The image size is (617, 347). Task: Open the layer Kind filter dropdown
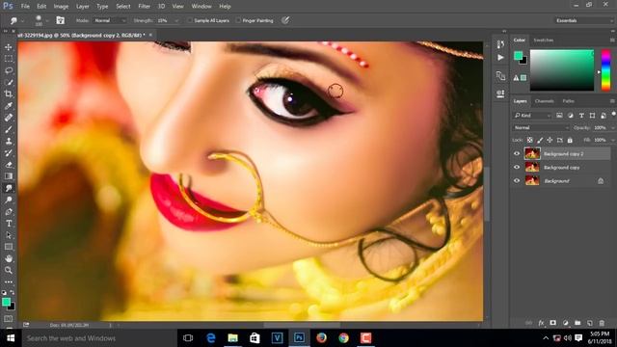[x=532, y=116]
